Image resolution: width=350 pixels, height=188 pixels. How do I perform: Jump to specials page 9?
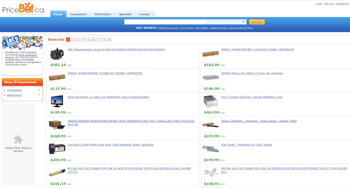(109, 40)
